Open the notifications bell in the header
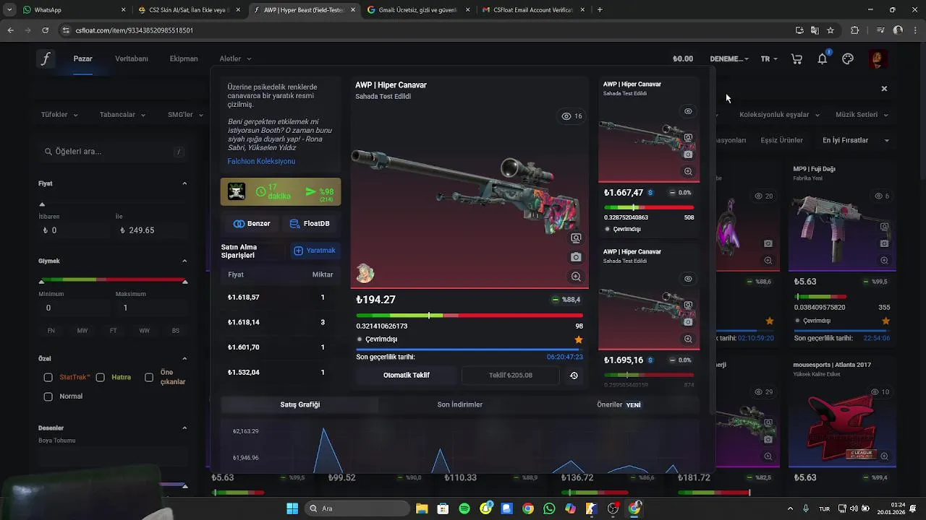The image size is (926, 520). [x=823, y=58]
